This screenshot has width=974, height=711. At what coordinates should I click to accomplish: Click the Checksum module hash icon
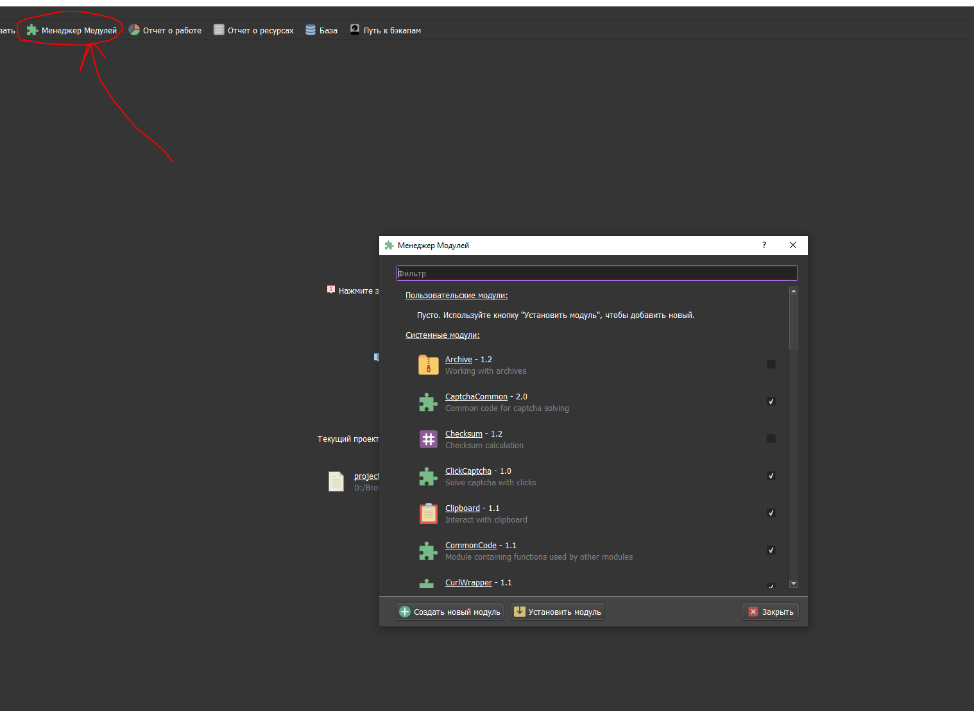pyautogui.click(x=428, y=439)
